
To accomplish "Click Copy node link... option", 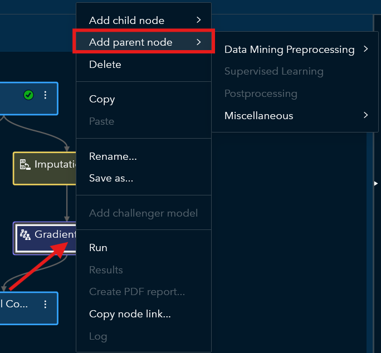I will [130, 314].
